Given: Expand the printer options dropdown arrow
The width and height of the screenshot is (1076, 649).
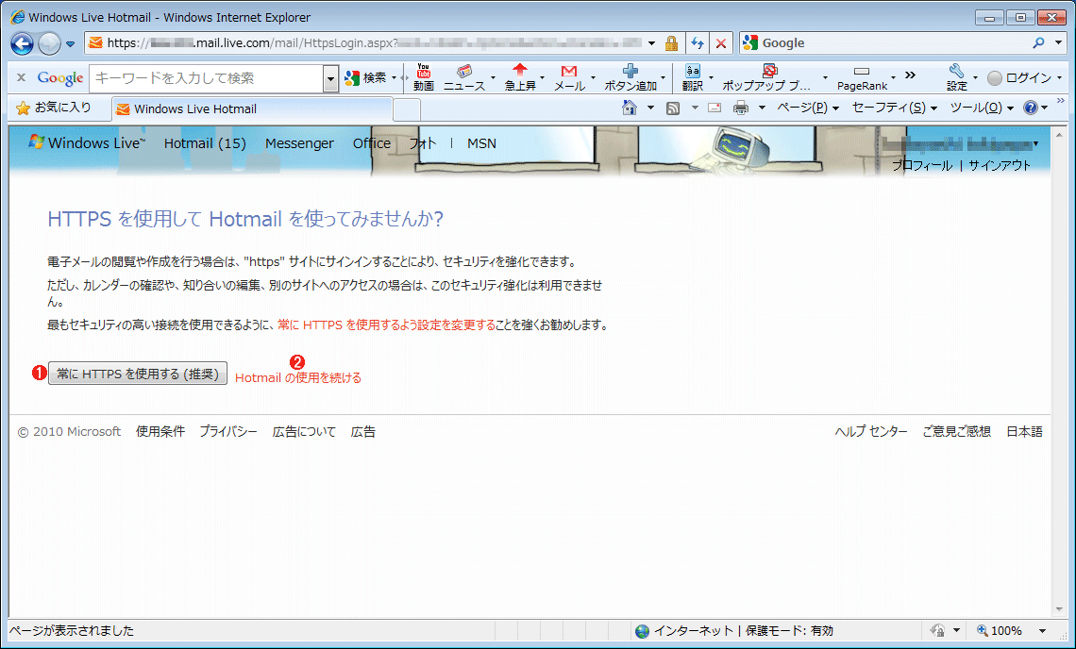Looking at the screenshot, I should pos(762,108).
